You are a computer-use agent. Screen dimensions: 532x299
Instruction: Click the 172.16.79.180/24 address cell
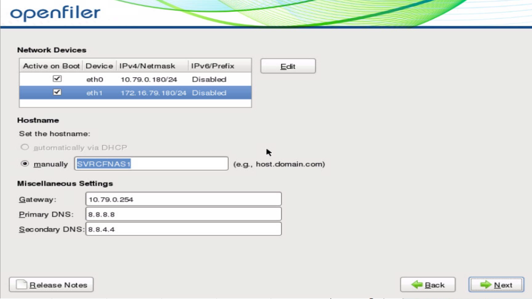pos(154,93)
